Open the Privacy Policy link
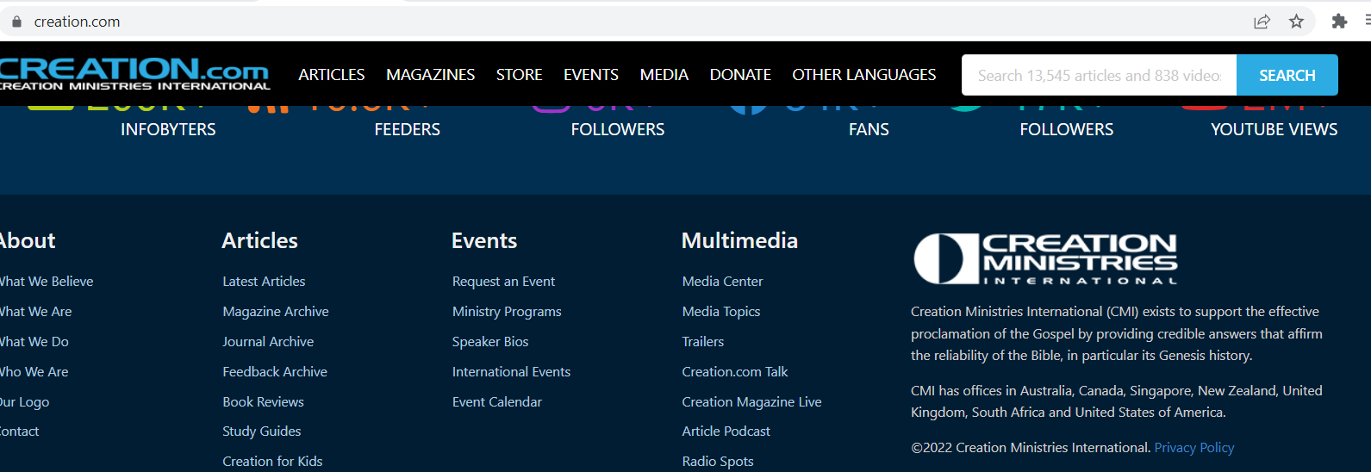 (1194, 448)
